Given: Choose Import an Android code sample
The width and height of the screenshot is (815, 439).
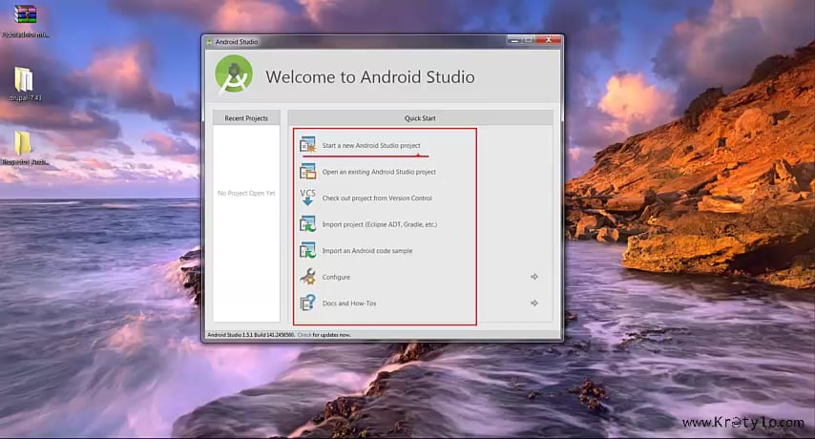Looking at the screenshot, I should pos(367,250).
